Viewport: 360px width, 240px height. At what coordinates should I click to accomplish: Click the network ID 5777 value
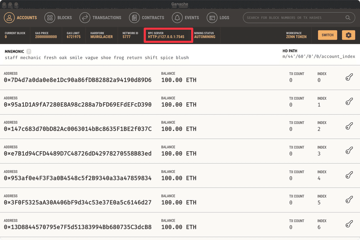[126, 37]
